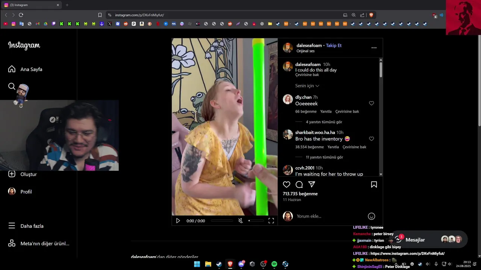This screenshot has width=481, height=270.
Task: Open the Gmail bookmark
Action: 38,24
